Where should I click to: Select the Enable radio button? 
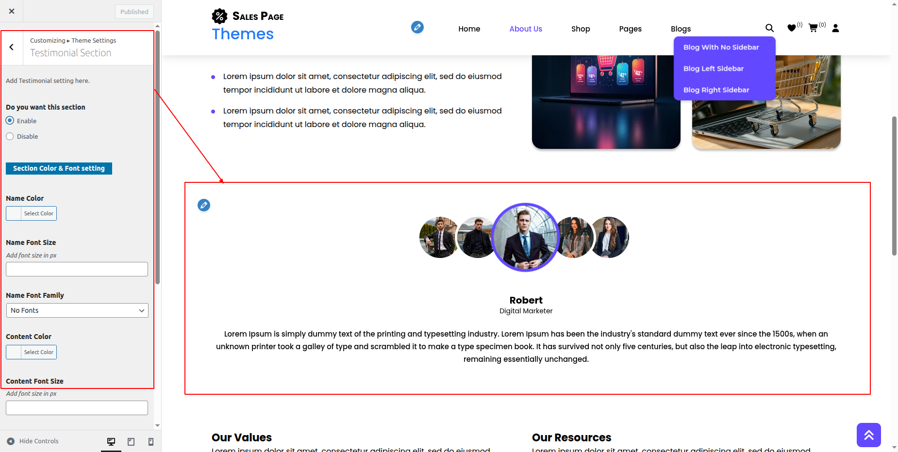[x=10, y=120]
